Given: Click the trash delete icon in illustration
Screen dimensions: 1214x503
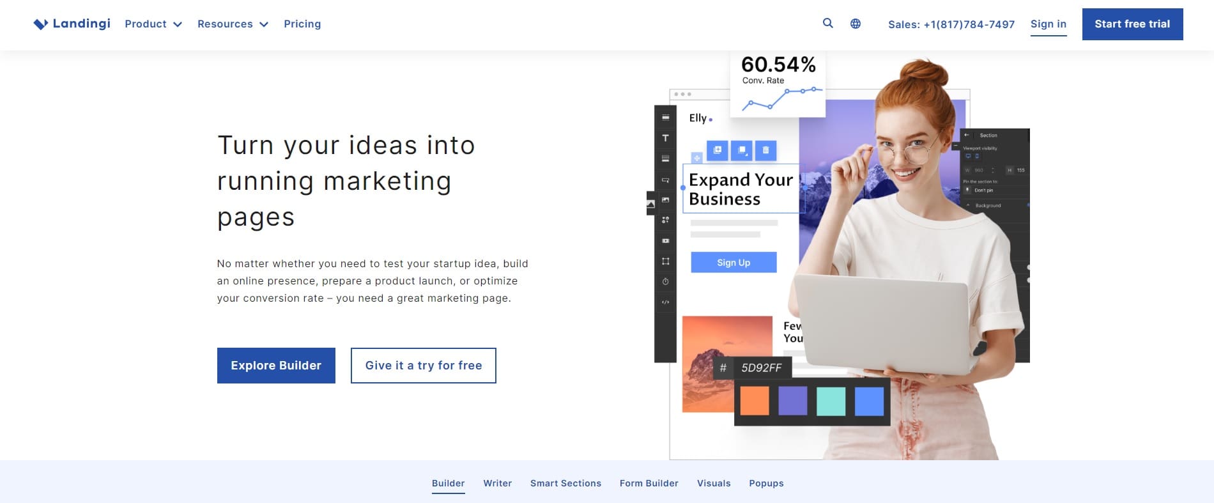Looking at the screenshot, I should (x=765, y=150).
